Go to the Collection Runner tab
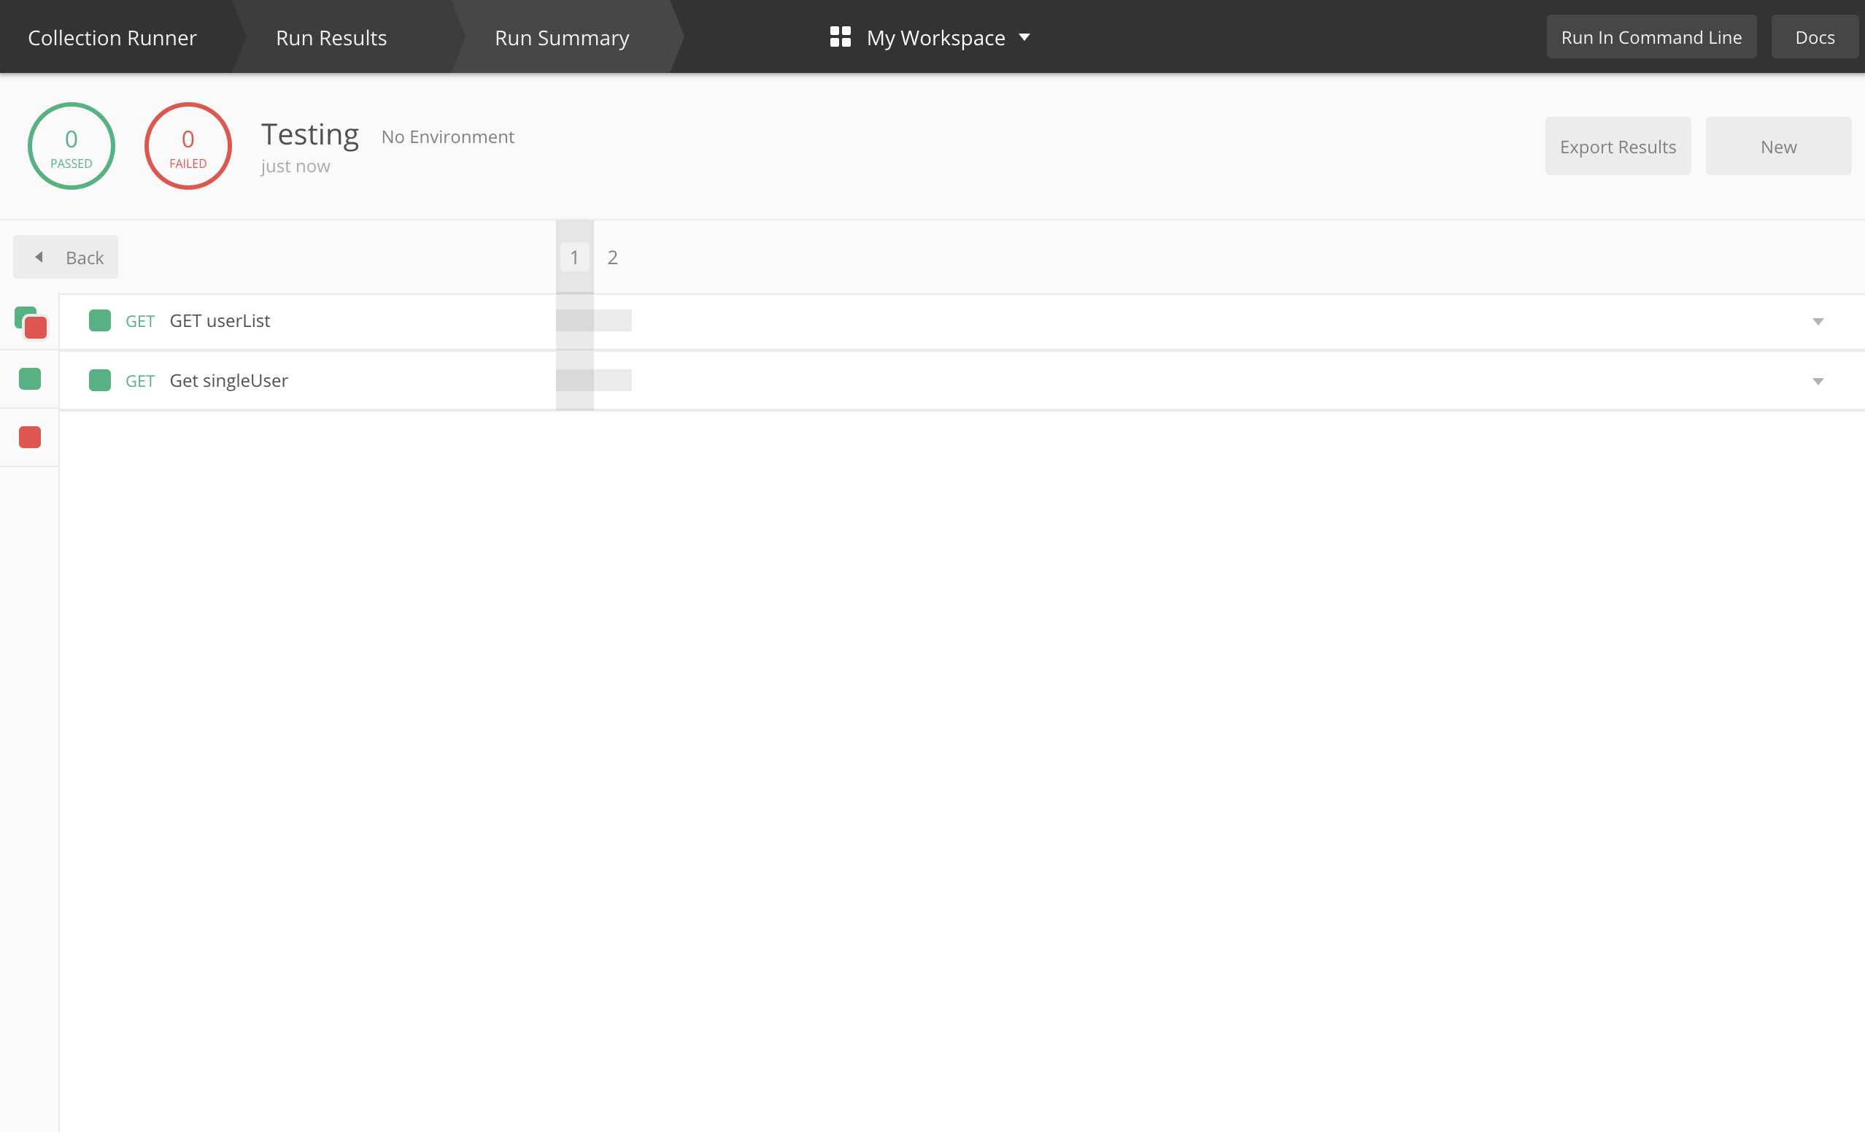This screenshot has height=1132, width=1865. pyautogui.click(x=112, y=37)
